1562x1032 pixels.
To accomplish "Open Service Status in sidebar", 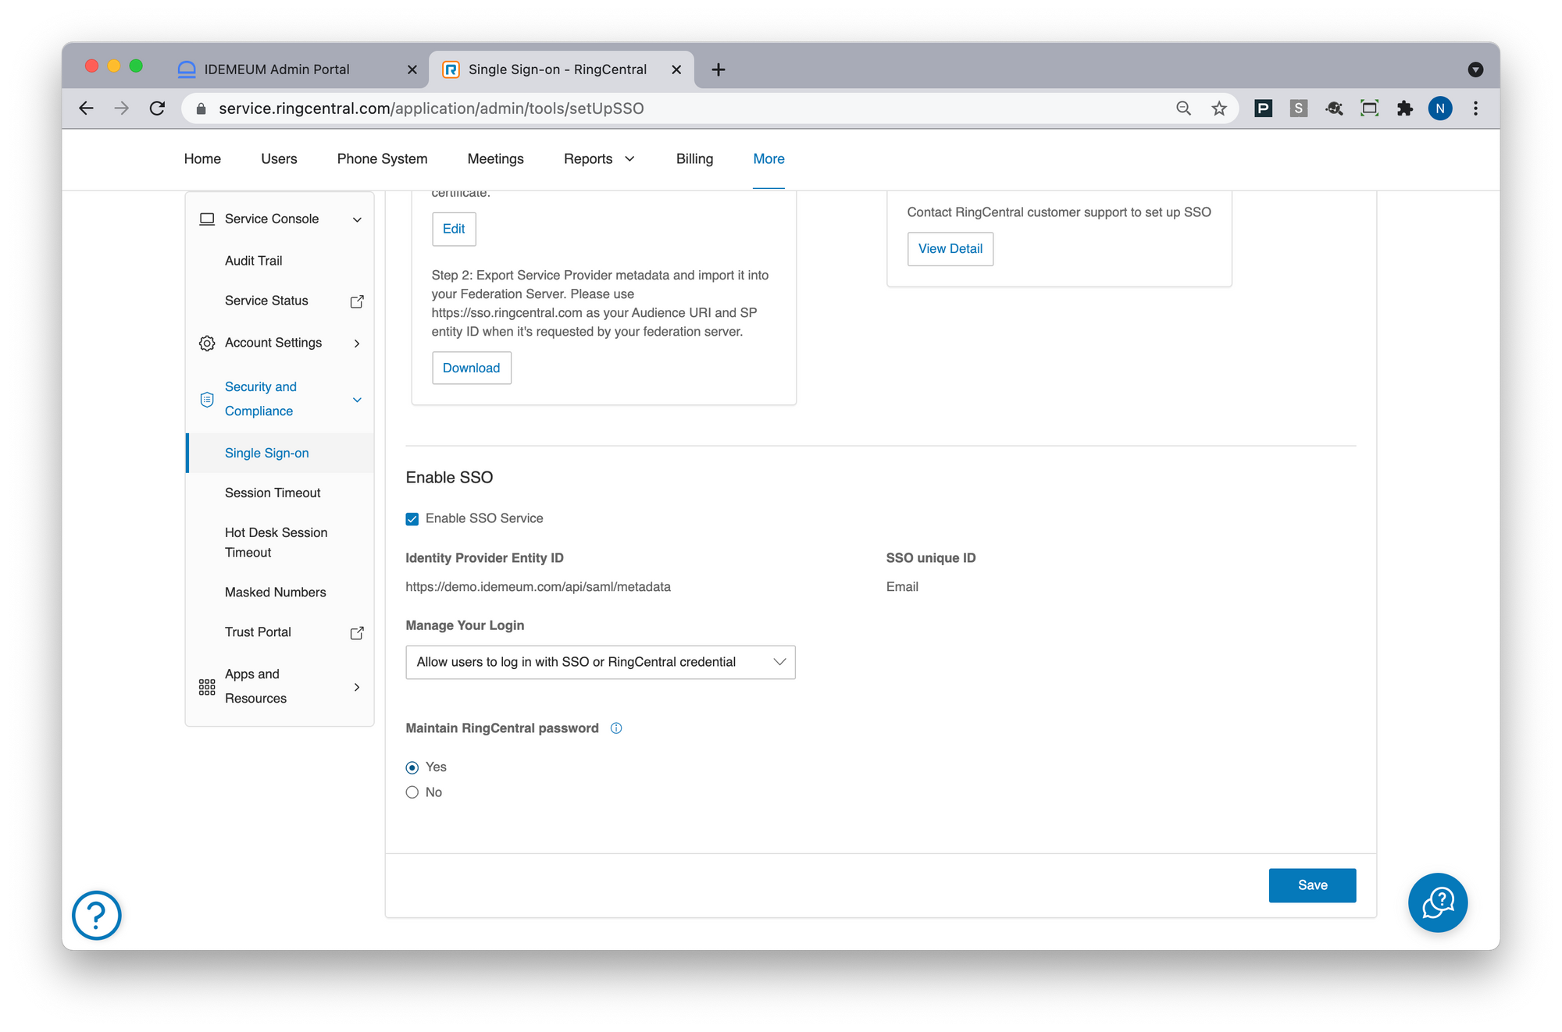I will (266, 301).
